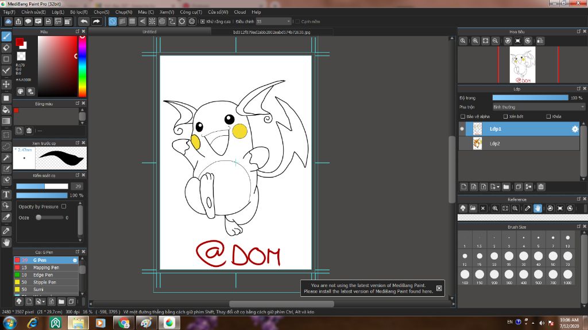Image resolution: width=588 pixels, height=330 pixels.
Task: Select the Text tool
Action: point(6,194)
